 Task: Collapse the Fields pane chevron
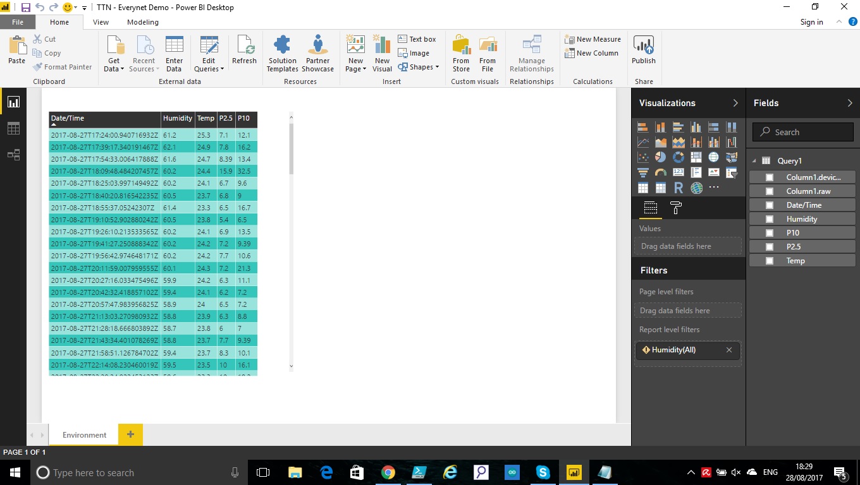pos(850,103)
